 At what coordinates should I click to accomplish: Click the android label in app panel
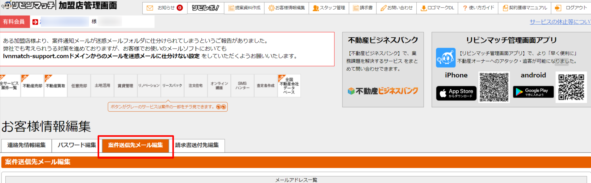coord(533,75)
